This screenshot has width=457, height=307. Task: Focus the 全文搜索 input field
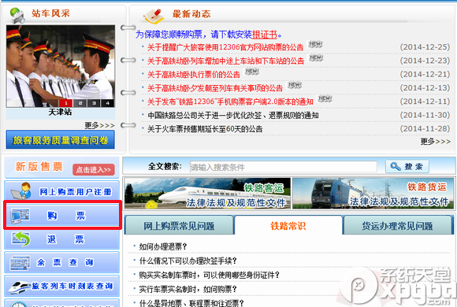pos(283,167)
